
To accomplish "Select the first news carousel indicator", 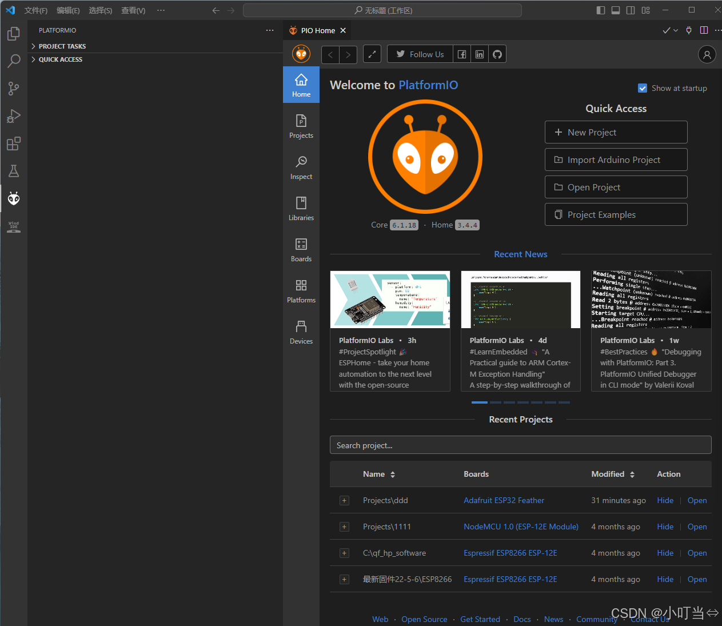I will point(479,402).
